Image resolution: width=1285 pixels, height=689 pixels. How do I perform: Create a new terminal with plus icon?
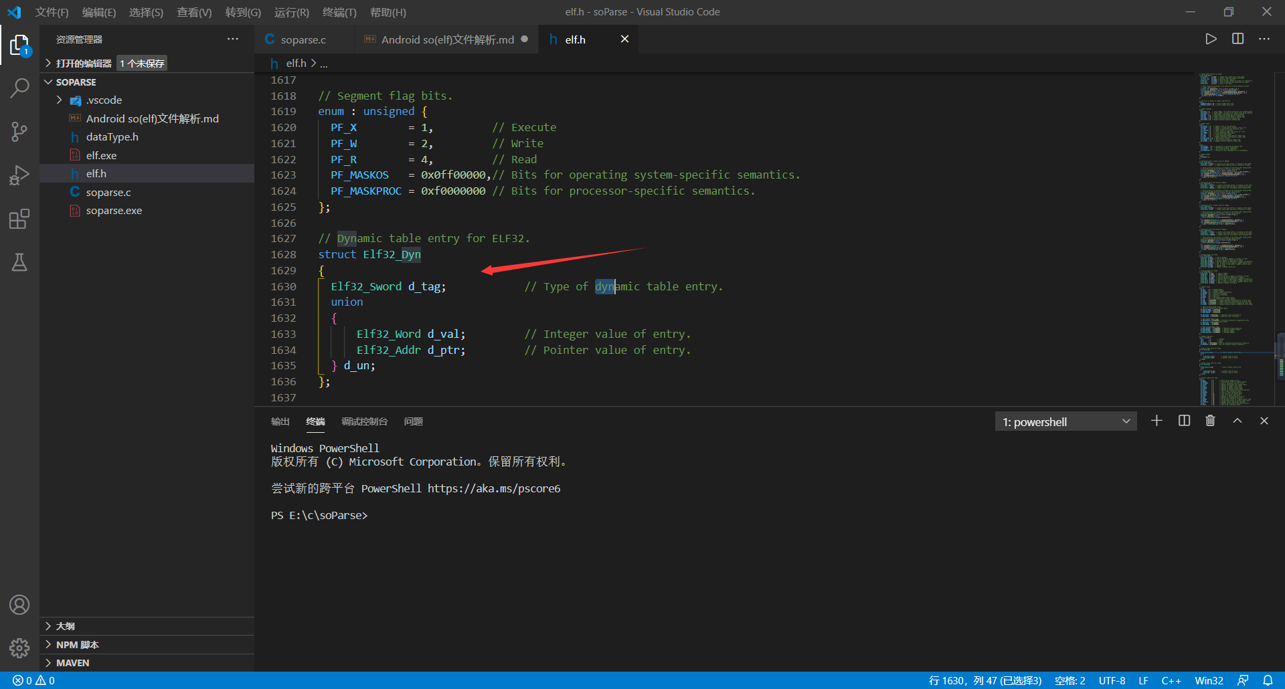(1156, 421)
